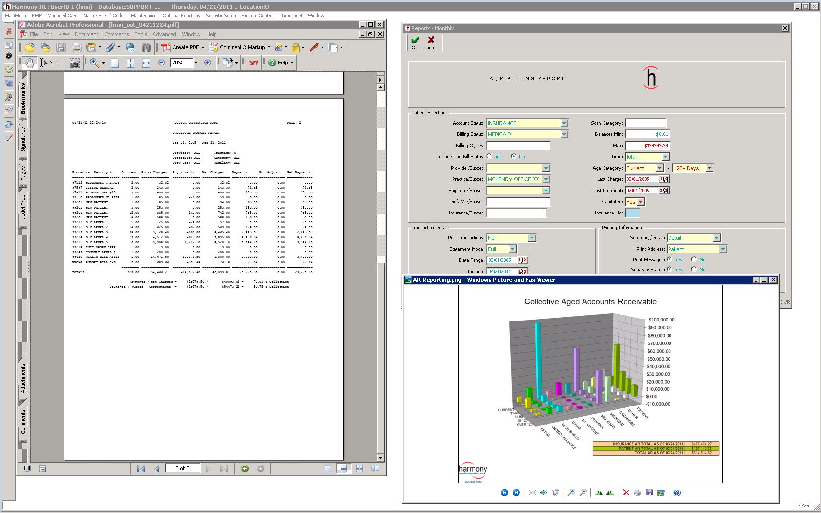Image resolution: width=821 pixels, height=513 pixels.
Task: Go to previous page in Acrobat
Action: pyautogui.click(x=157, y=469)
